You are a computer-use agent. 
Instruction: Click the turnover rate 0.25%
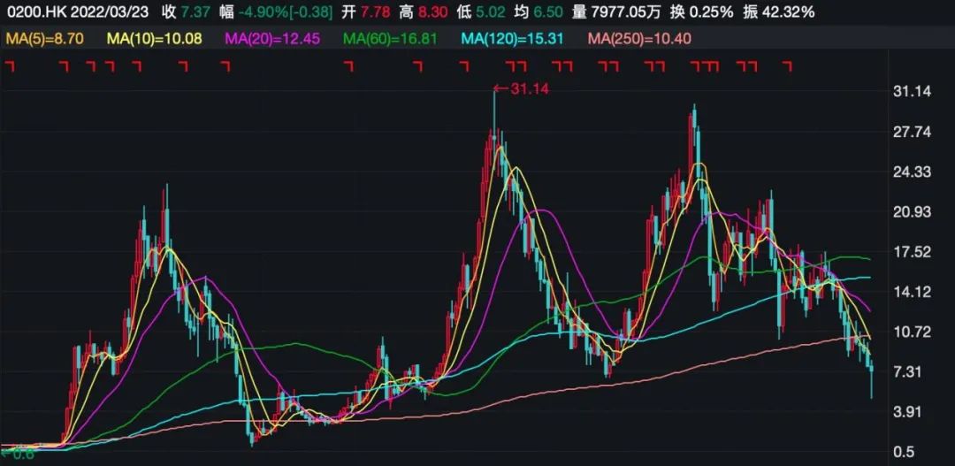[712, 11]
